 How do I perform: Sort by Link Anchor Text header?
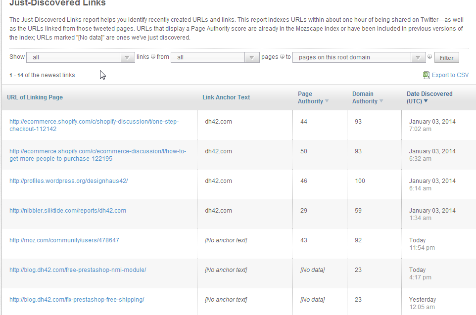[x=226, y=97]
